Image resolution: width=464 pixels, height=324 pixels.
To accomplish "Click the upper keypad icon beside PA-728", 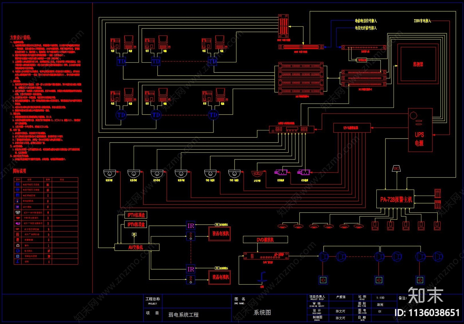I will coord(438,193).
